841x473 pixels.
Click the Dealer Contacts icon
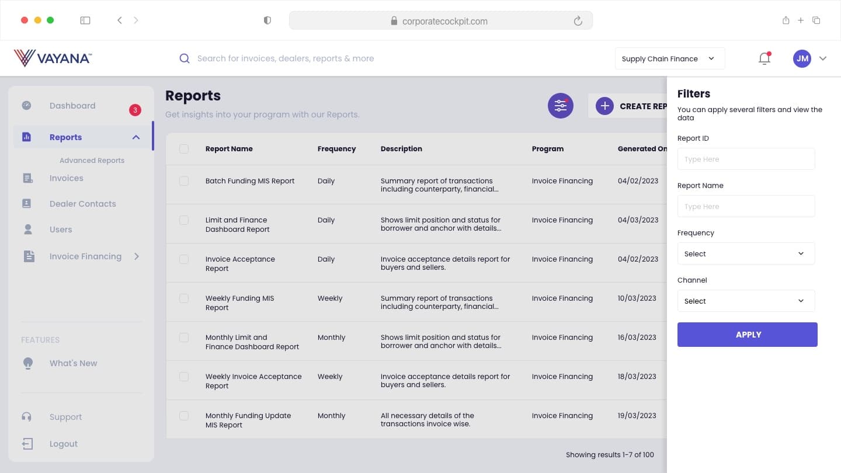coord(27,204)
